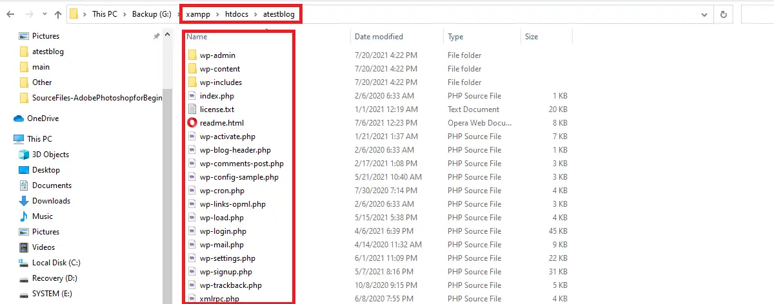Click xmlrpc.php file name
Viewport: 774px width, 304px height.
tap(220, 299)
